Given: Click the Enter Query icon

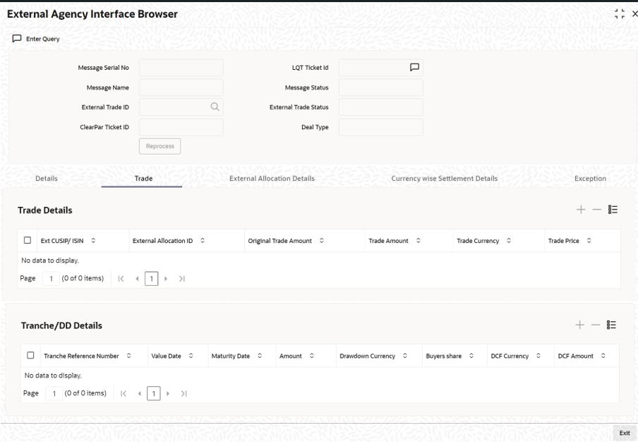Looking at the screenshot, I should [x=16, y=39].
